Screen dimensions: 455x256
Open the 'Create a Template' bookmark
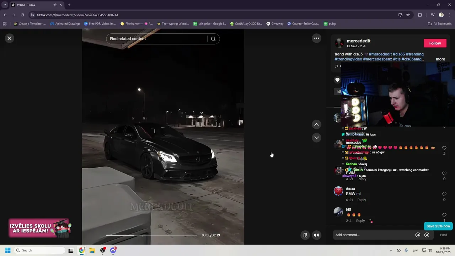click(30, 24)
